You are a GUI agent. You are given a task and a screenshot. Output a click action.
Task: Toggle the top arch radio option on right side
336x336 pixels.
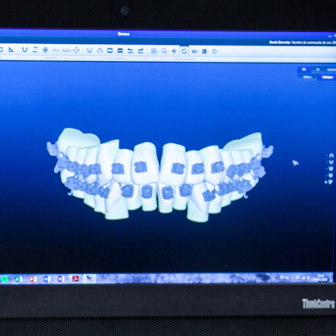331,156
